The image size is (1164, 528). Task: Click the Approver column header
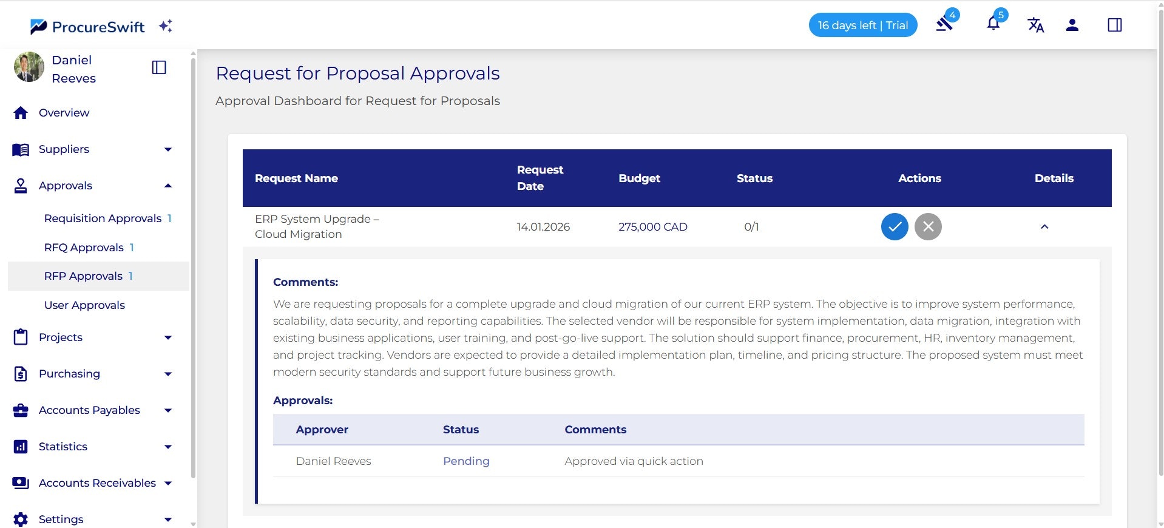tap(322, 430)
